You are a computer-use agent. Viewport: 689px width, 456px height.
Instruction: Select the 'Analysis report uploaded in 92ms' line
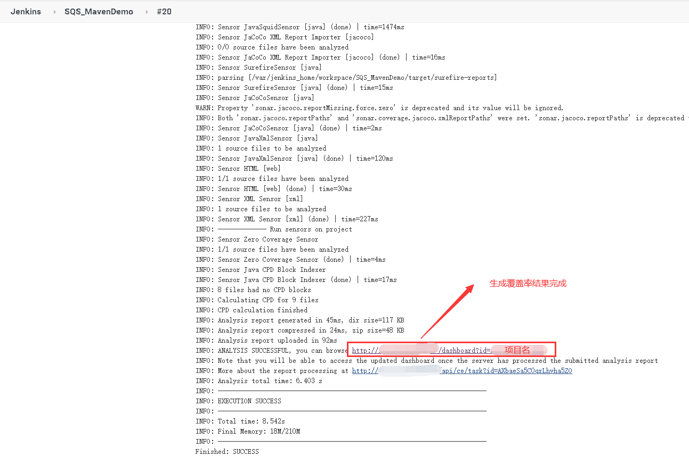(x=266, y=341)
